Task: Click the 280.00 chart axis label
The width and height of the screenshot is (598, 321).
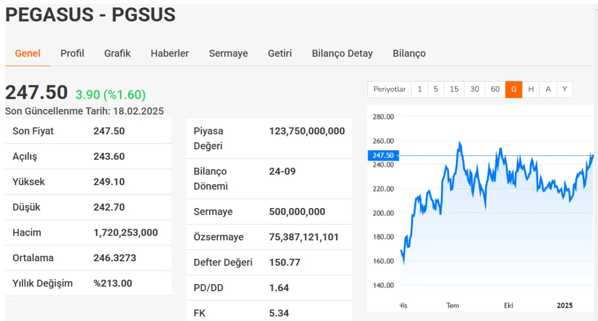Action: pos(383,117)
